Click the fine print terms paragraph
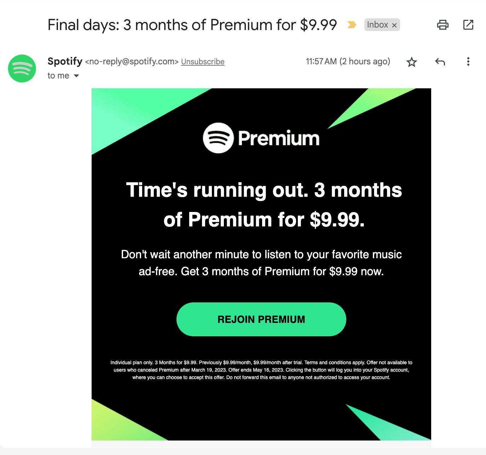 (x=261, y=370)
